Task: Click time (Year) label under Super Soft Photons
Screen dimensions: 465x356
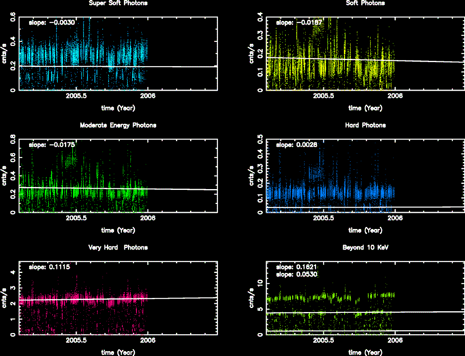Action: [x=118, y=108]
